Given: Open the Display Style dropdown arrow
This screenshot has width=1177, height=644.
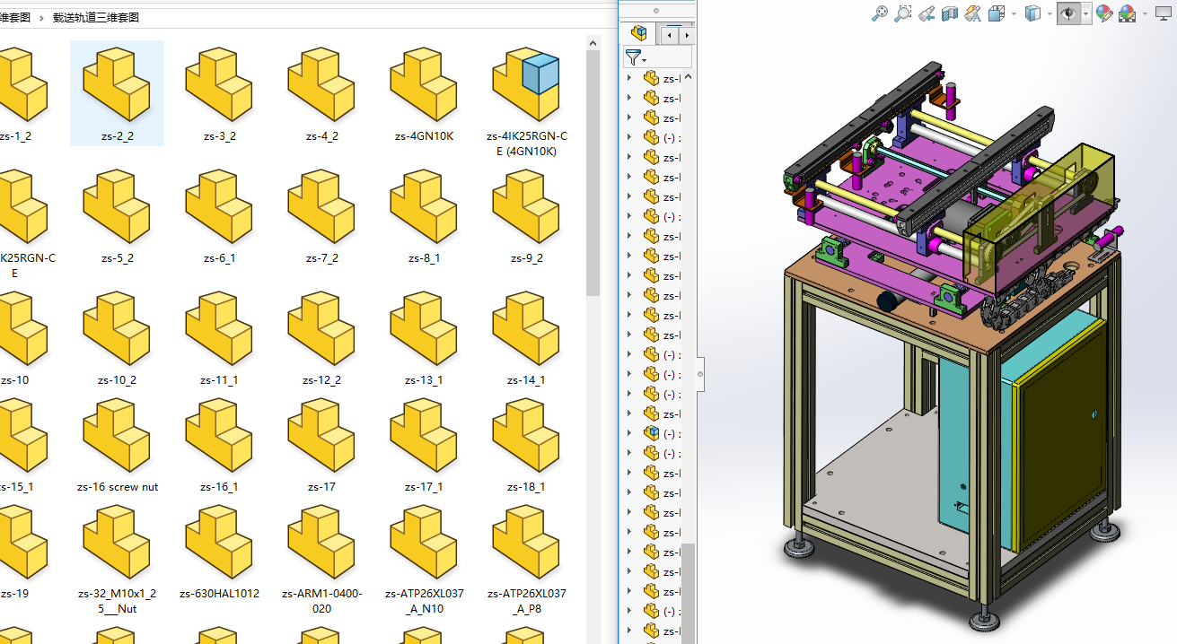Looking at the screenshot, I should pos(1050,13).
